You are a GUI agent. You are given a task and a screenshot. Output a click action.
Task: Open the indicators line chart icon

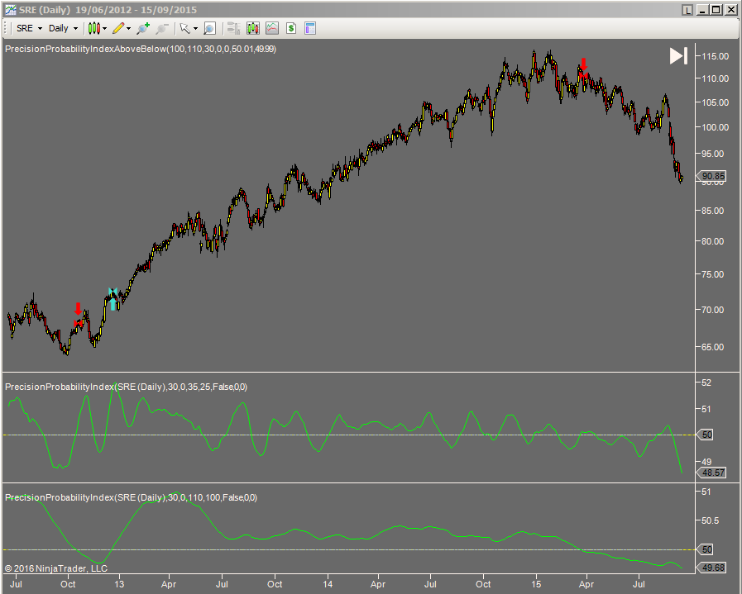(272, 28)
